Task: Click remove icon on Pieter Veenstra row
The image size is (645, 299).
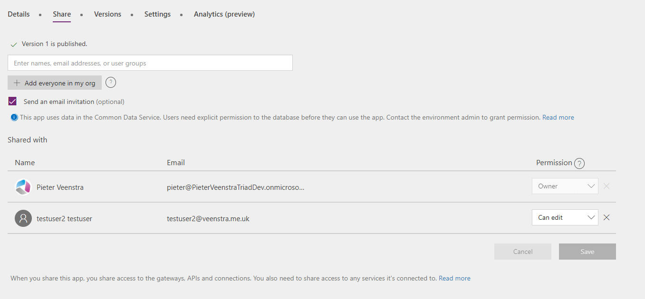Action: pos(606,186)
